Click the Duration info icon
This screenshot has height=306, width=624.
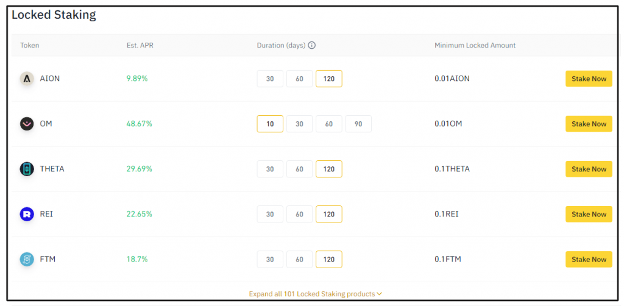[x=312, y=46]
